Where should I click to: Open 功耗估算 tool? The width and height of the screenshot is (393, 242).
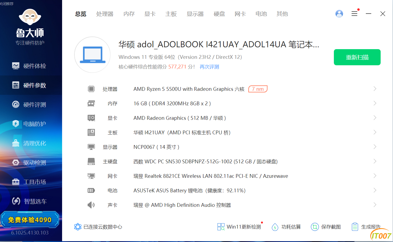coord(286,227)
